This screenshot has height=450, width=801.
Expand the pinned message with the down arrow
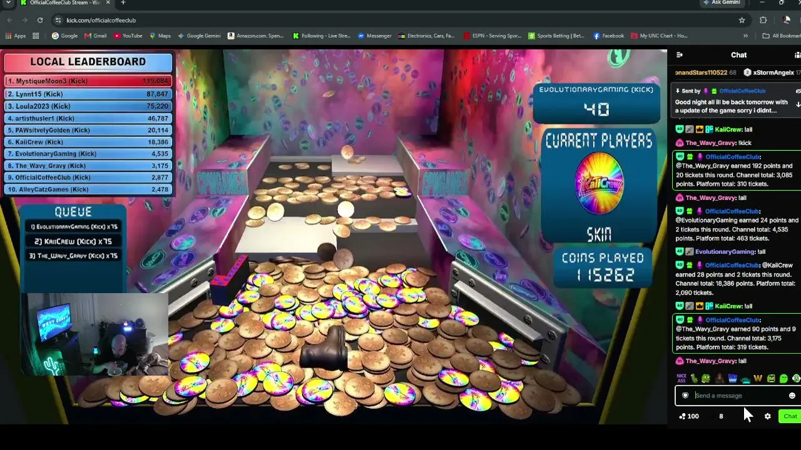(798, 105)
